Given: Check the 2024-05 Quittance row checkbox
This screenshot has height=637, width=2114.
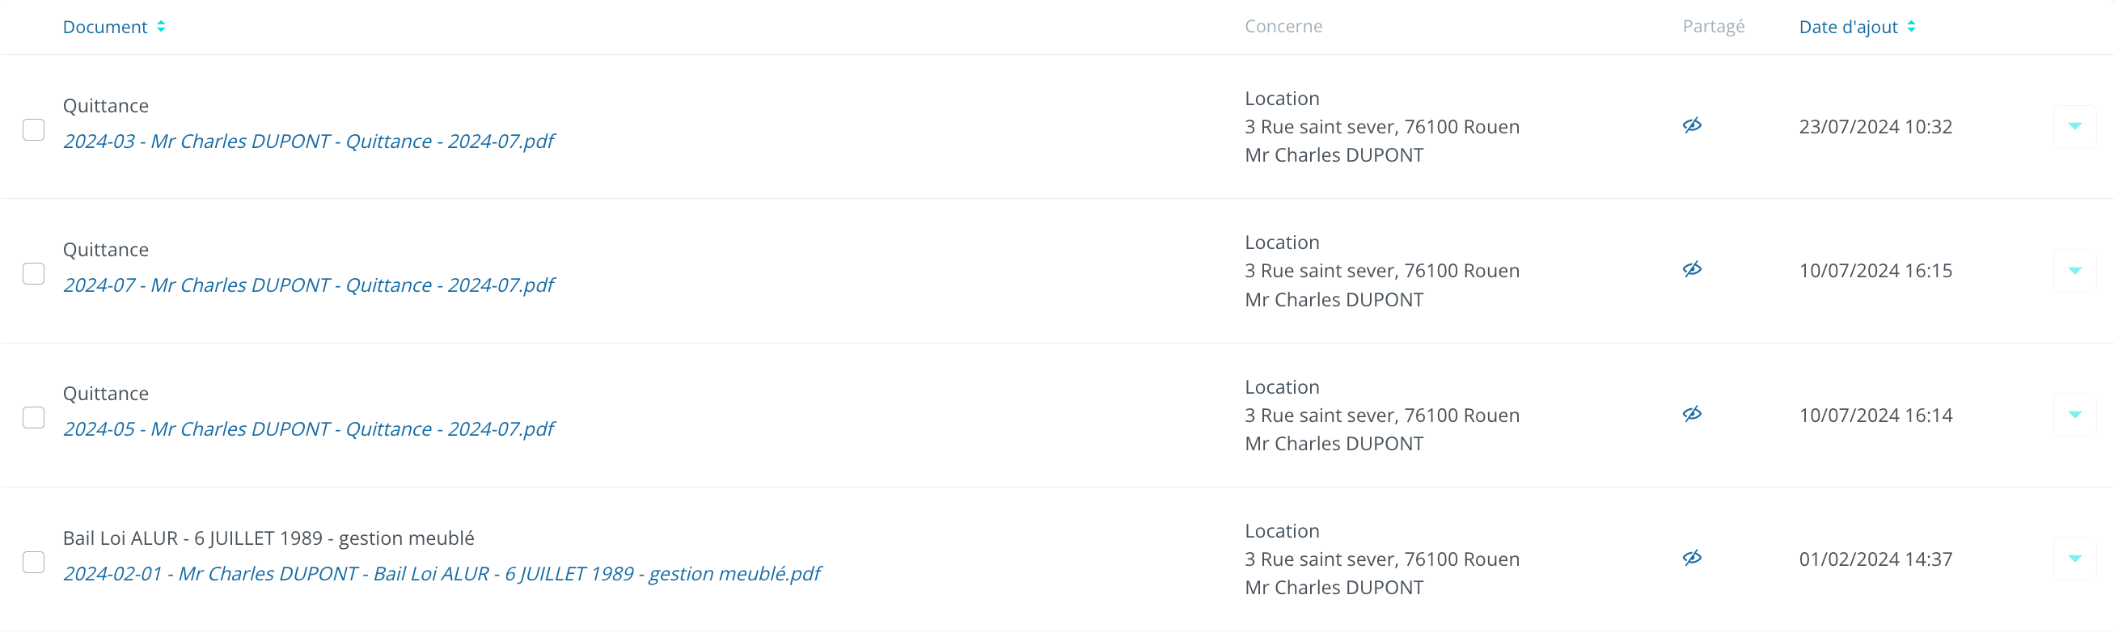Looking at the screenshot, I should click(34, 418).
